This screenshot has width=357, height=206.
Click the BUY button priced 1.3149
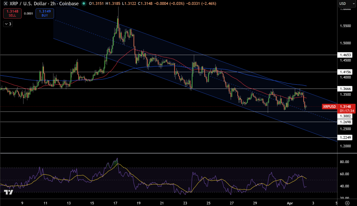pos(45,13)
